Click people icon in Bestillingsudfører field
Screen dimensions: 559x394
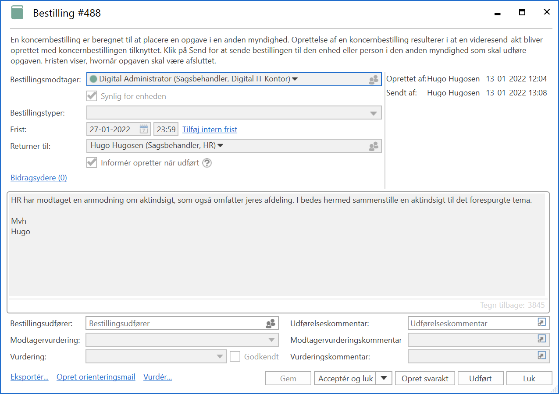[271, 324]
